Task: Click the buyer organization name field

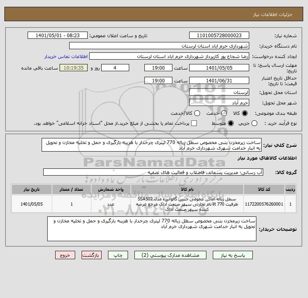Action: tap(159, 46)
